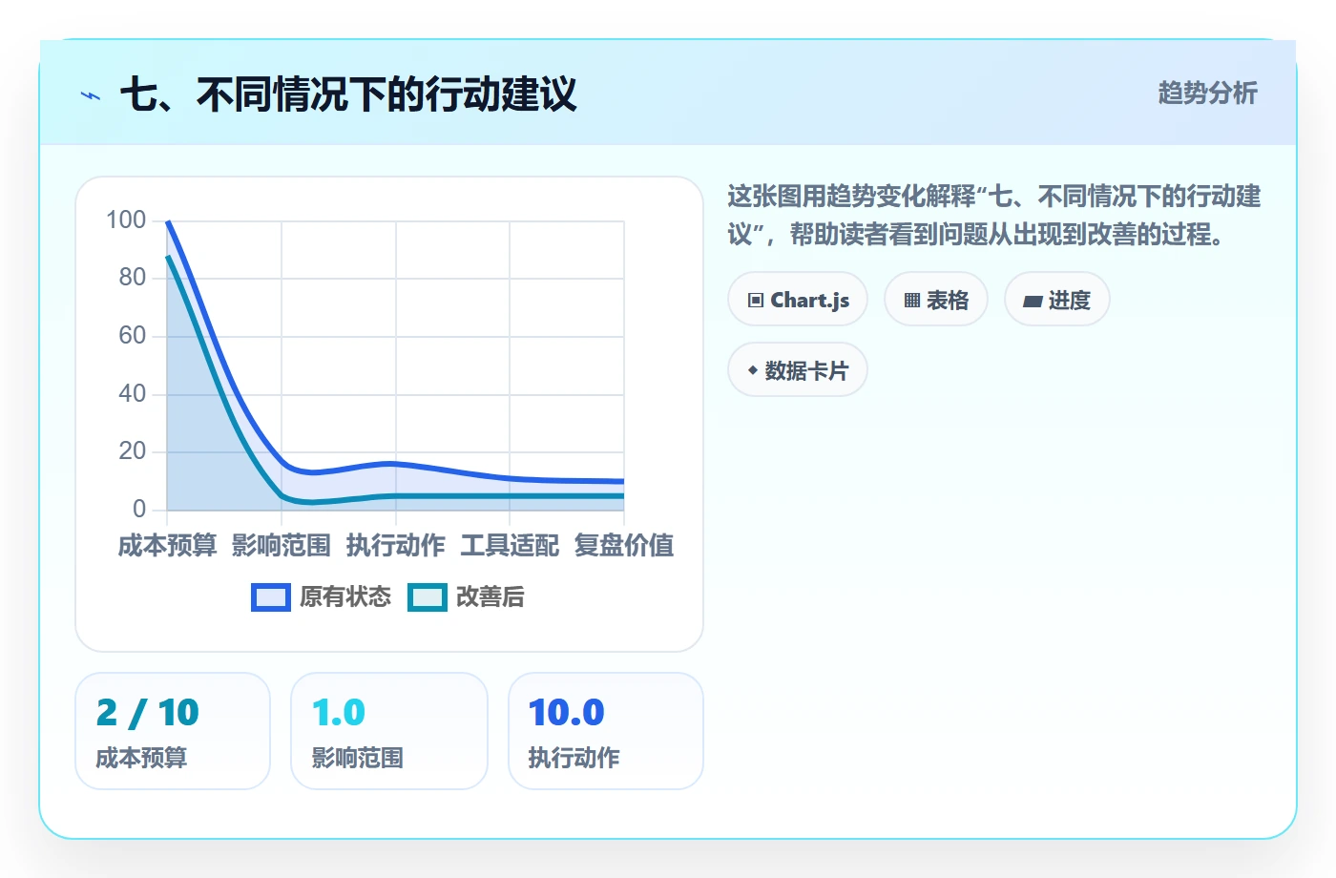
Task: Click the 原有状态 blue legend swatch
Action: point(271,597)
